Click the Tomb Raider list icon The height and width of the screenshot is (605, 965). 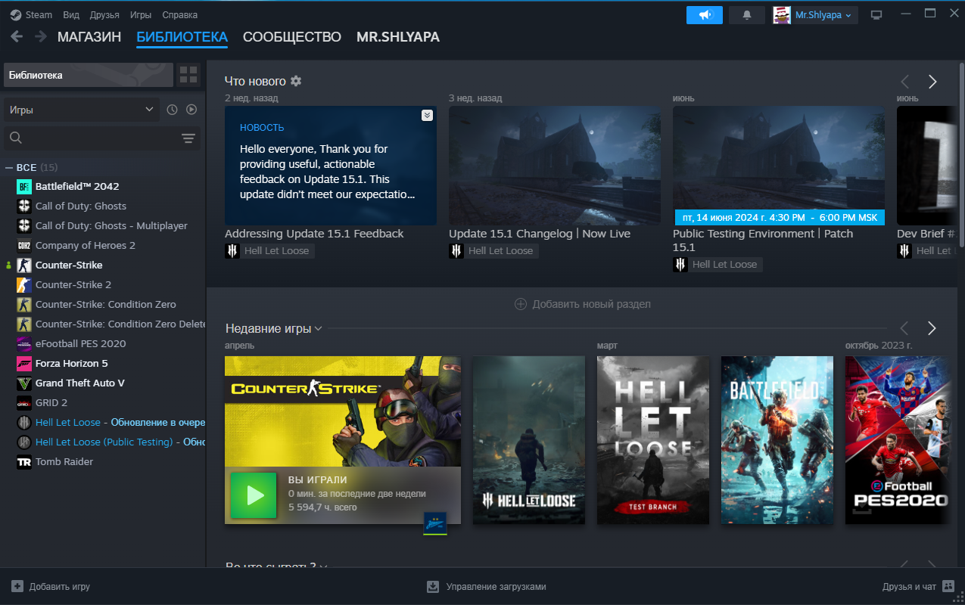[24, 462]
